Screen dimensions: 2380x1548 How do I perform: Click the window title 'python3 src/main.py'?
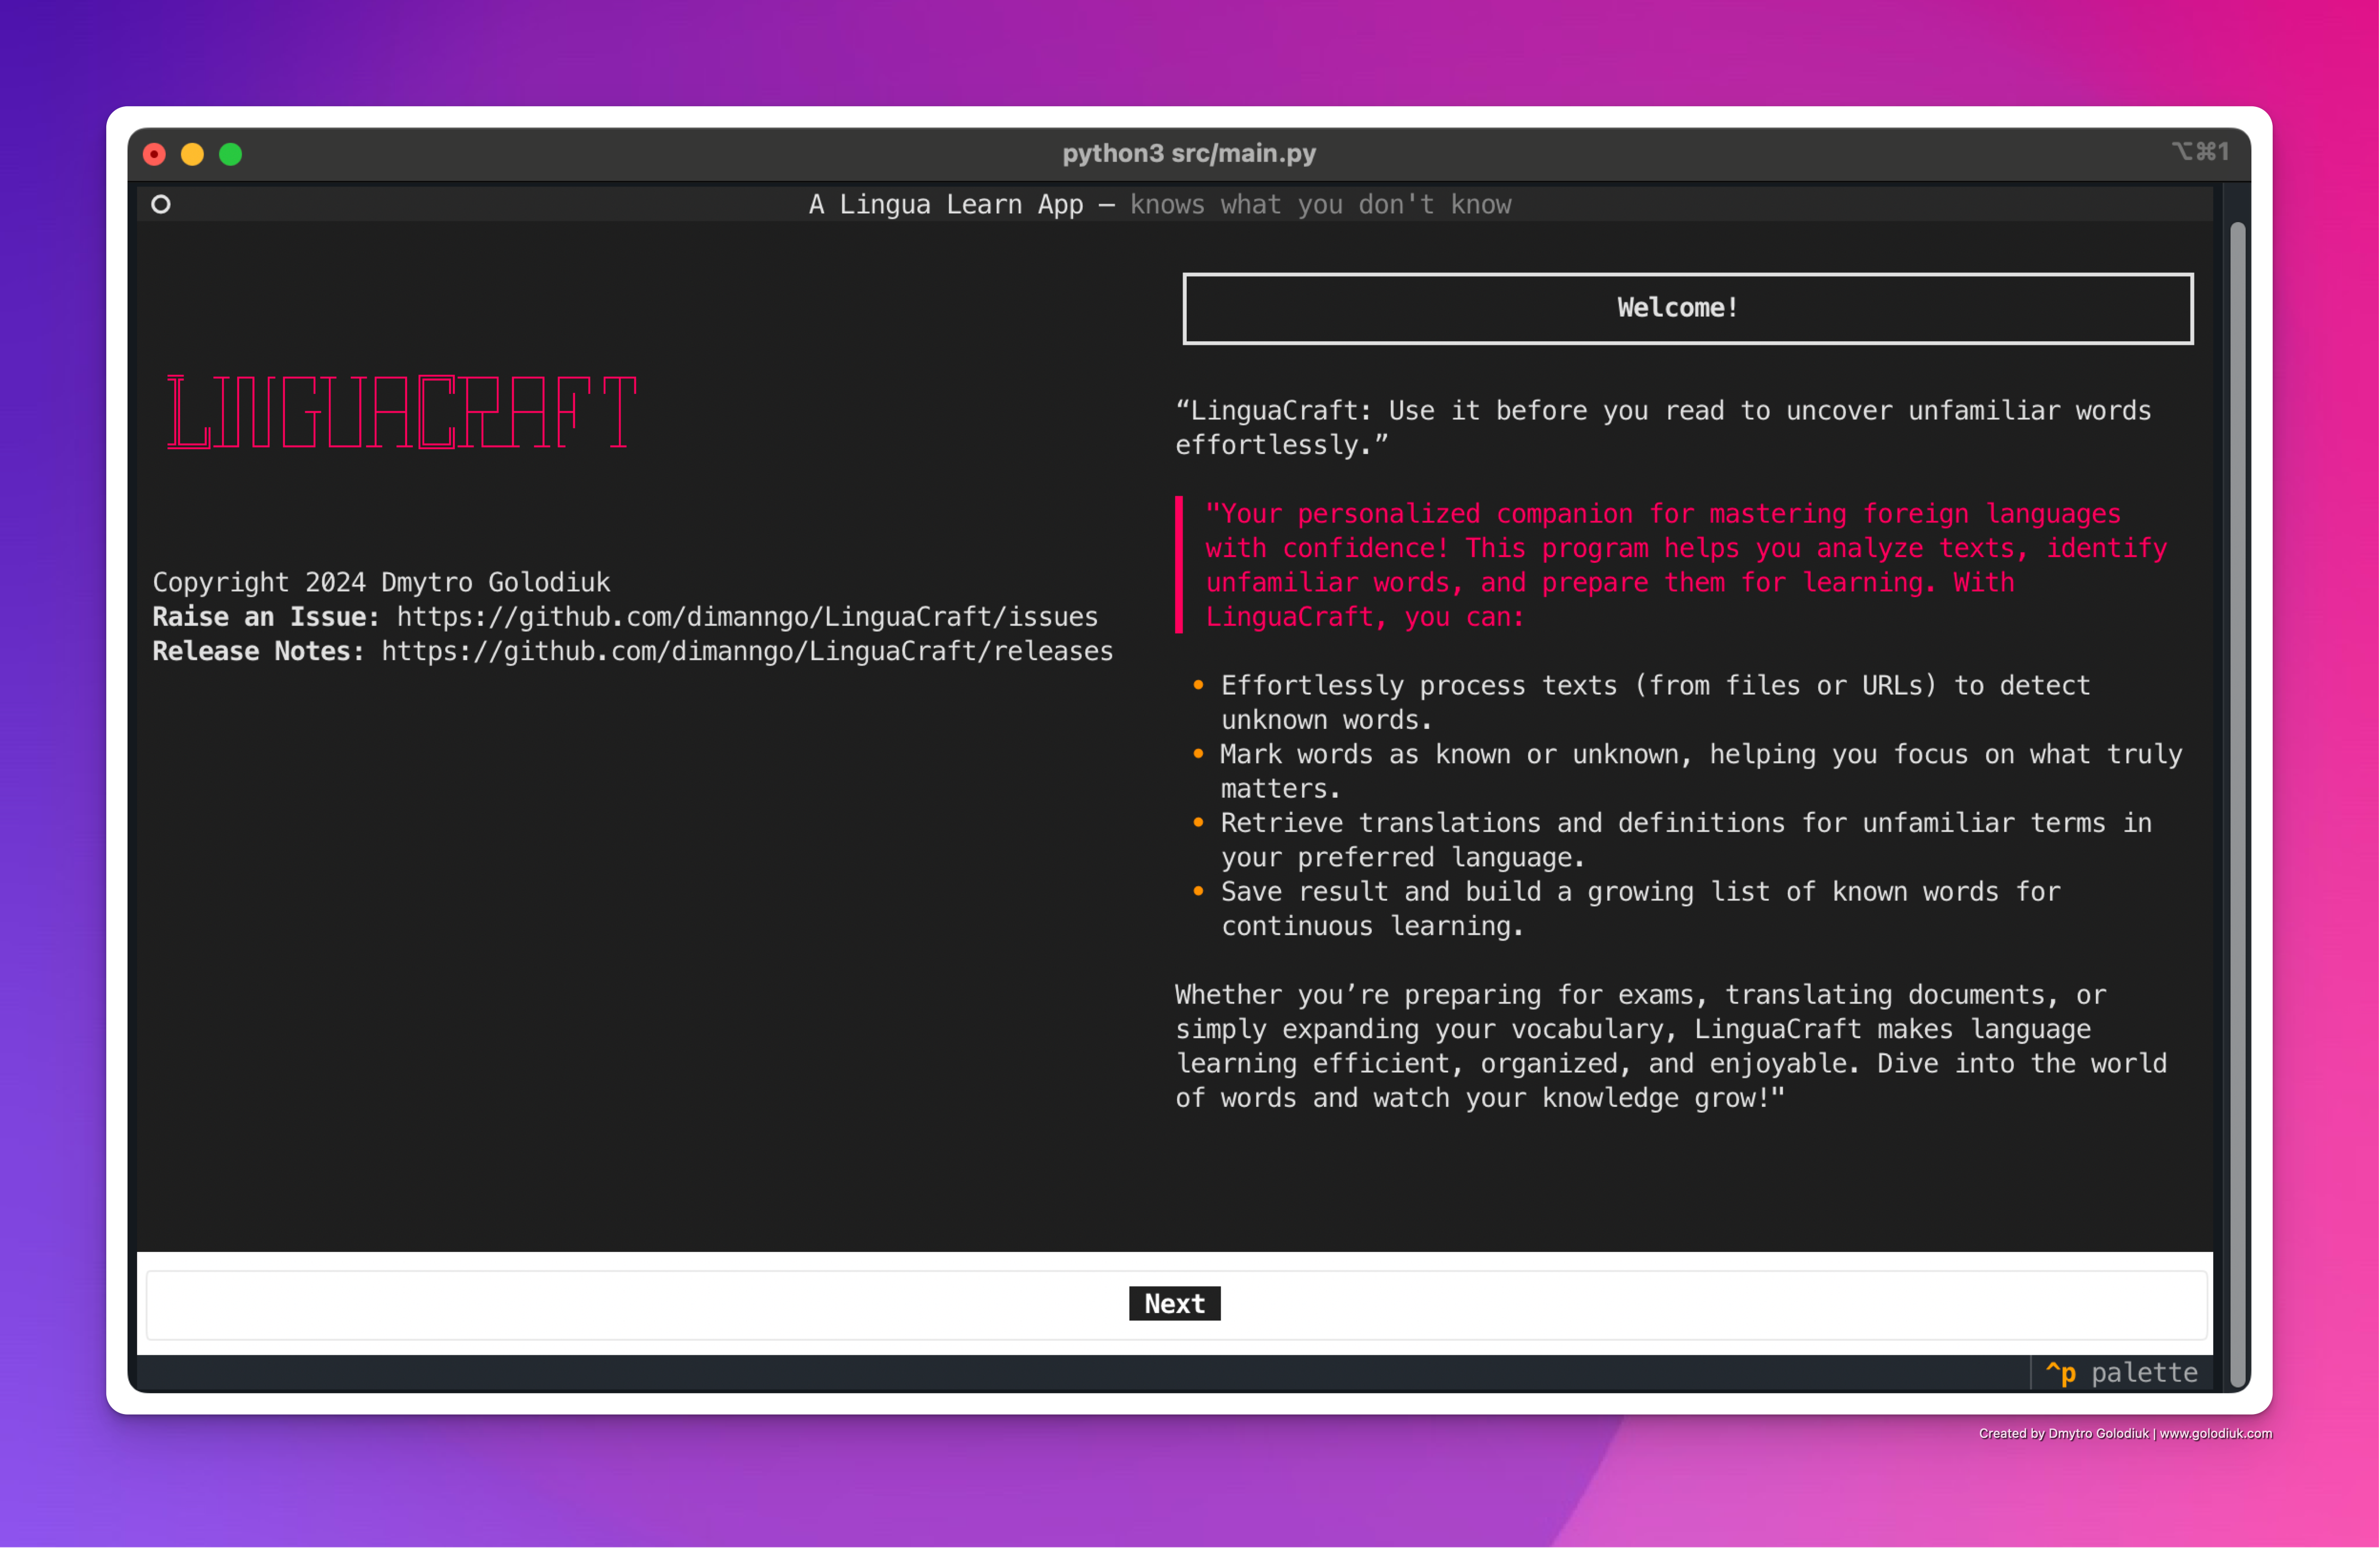1189,153
